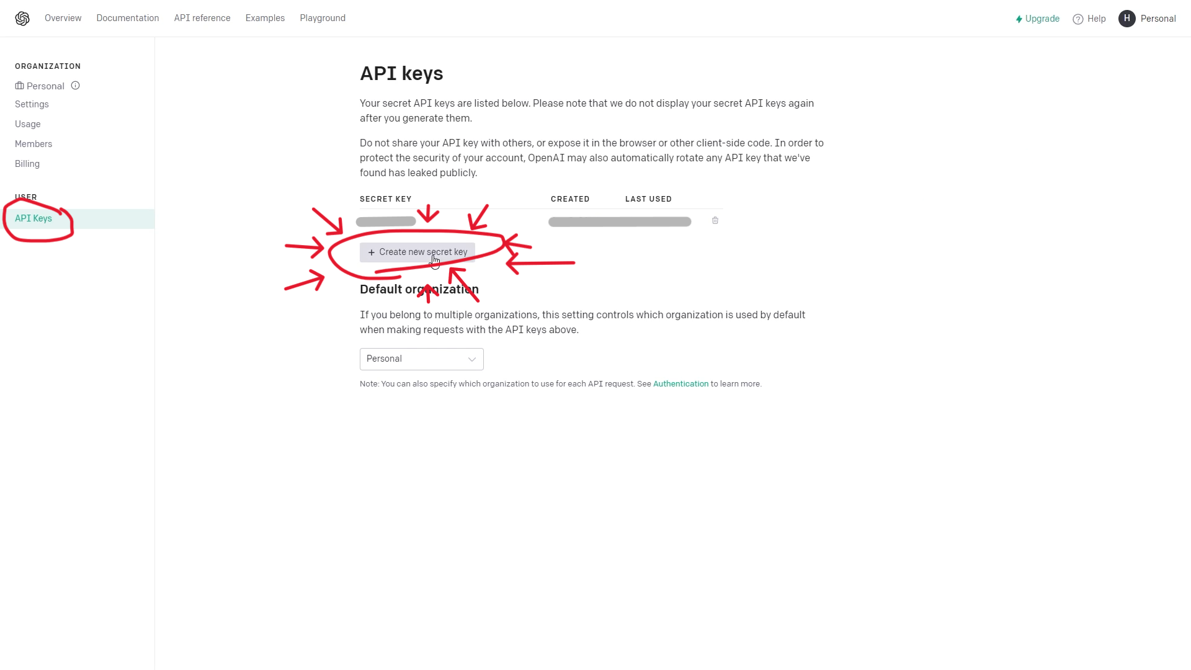Click the OpenAI logo icon

pos(22,19)
